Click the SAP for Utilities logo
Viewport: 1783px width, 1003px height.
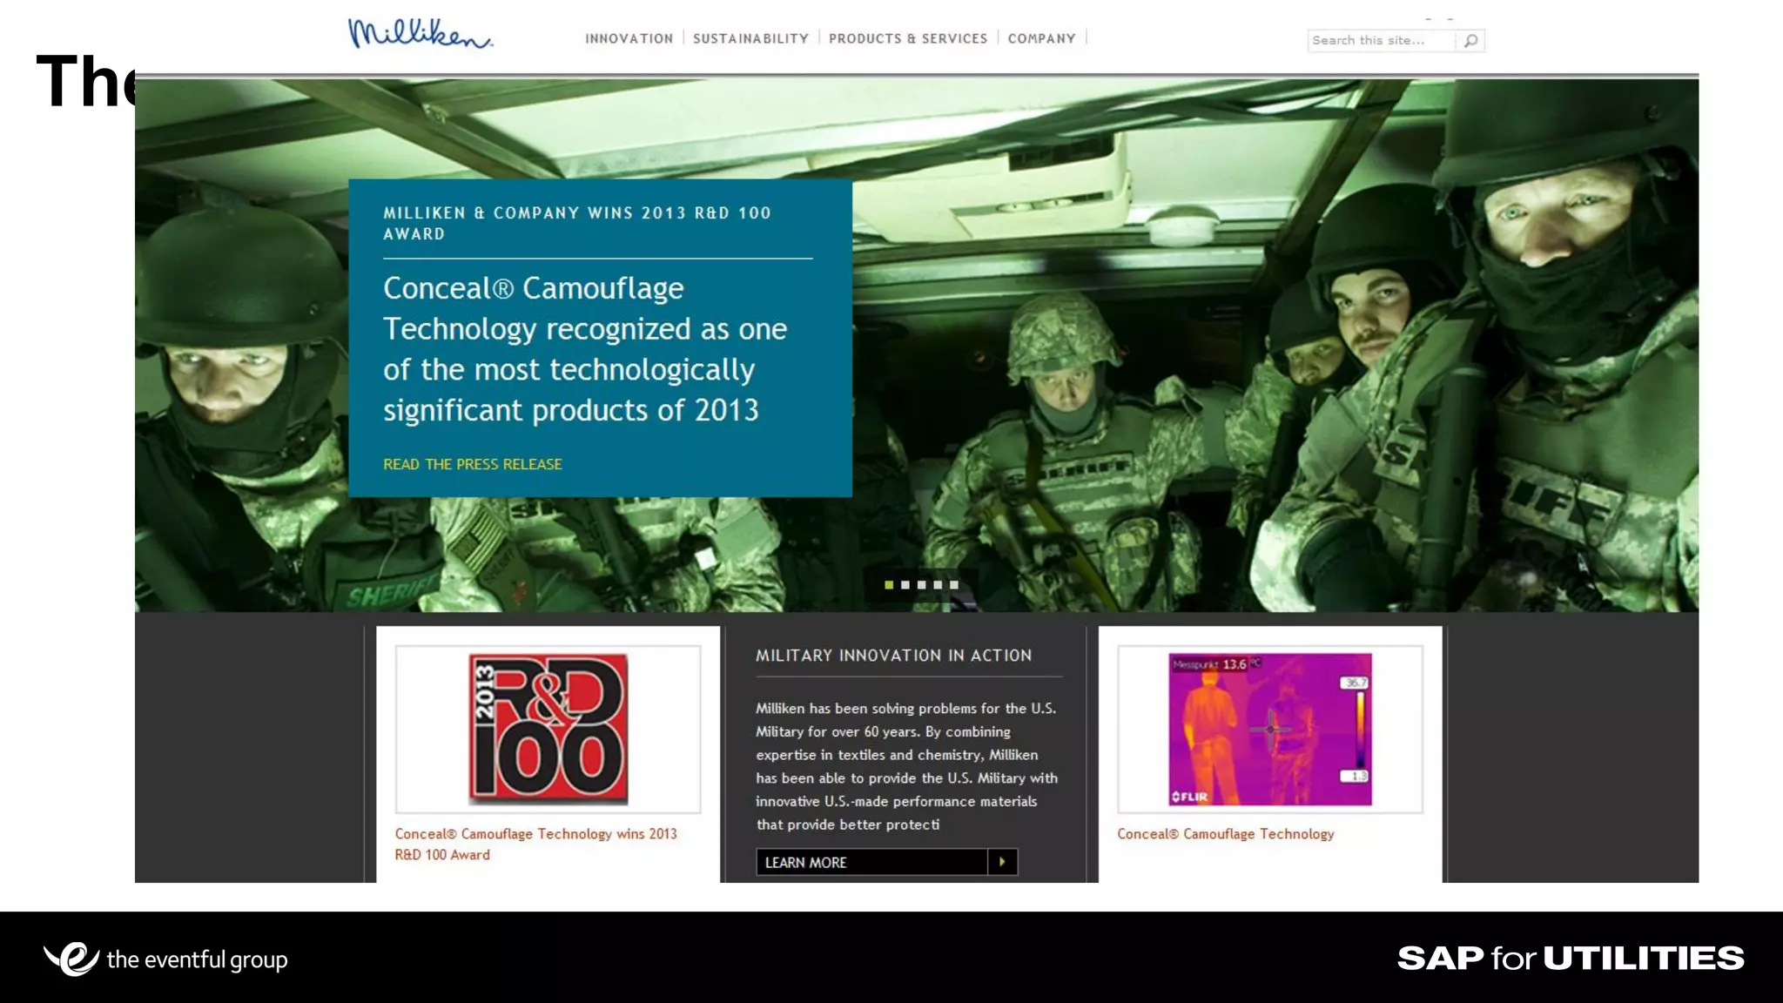tap(1570, 958)
